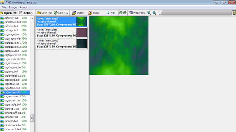
Task: Move texture down with green down arrow
Action: coord(125,13)
